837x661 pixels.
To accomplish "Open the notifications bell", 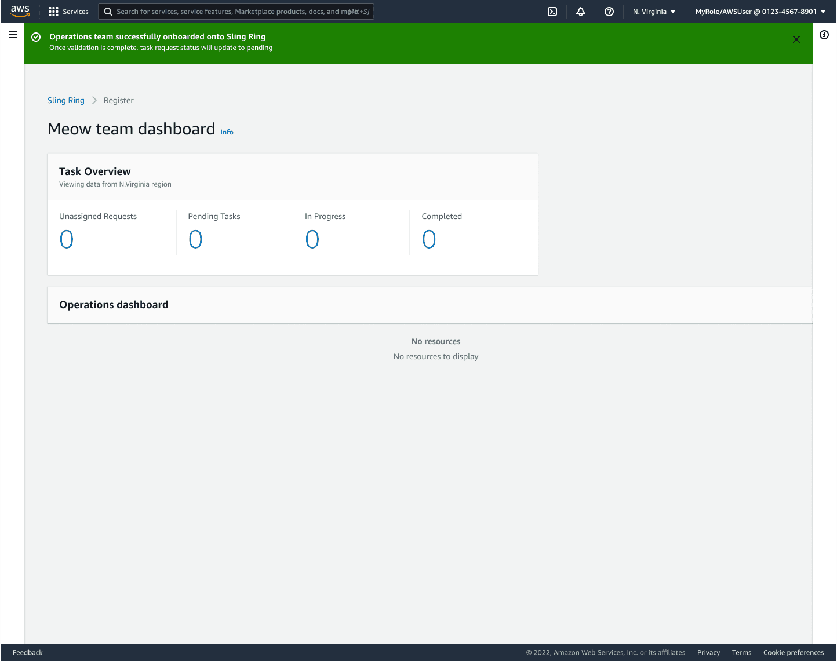I will click(x=581, y=12).
